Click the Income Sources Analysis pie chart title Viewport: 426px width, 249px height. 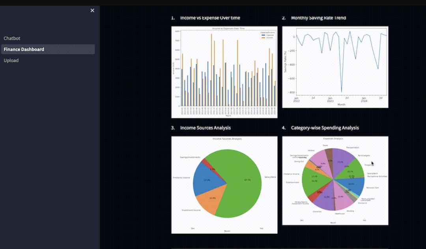[227, 139]
